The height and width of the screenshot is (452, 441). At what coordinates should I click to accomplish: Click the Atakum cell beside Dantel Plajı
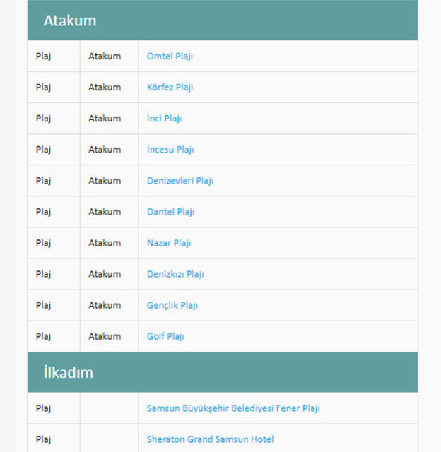coord(105,212)
